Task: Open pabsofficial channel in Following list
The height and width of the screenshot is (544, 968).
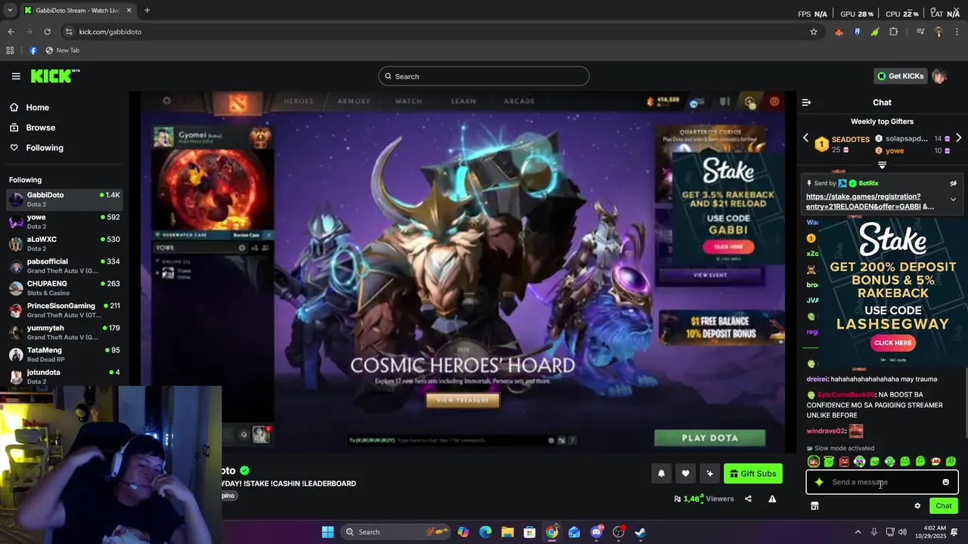Action: (x=64, y=266)
